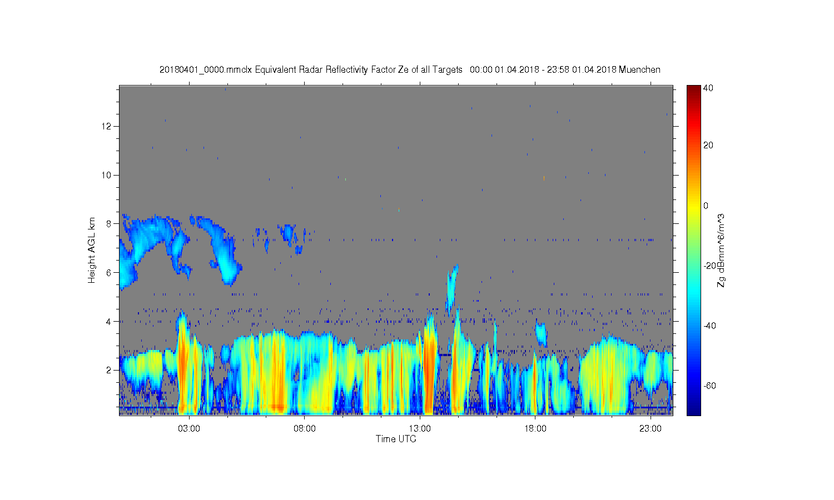Click the 10 km height tick label

click(x=107, y=175)
